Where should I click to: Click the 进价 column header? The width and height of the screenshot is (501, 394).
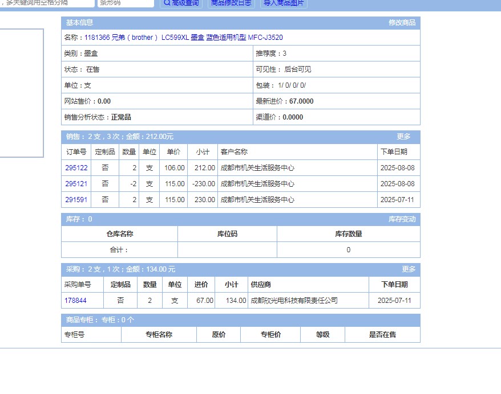click(201, 285)
